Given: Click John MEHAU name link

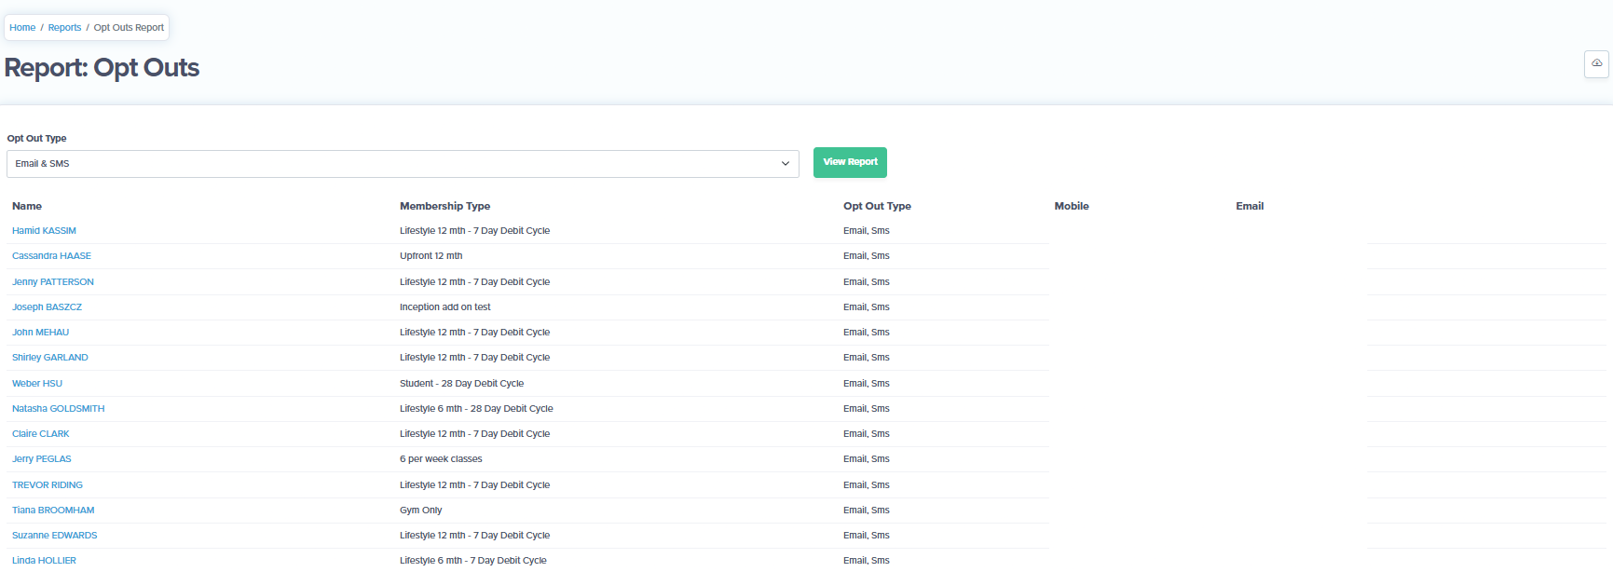Looking at the screenshot, I should pyautogui.click(x=40, y=333).
